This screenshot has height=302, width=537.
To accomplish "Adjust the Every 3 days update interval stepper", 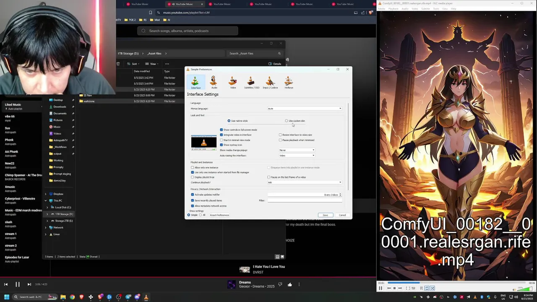I will tap(340, 195).
